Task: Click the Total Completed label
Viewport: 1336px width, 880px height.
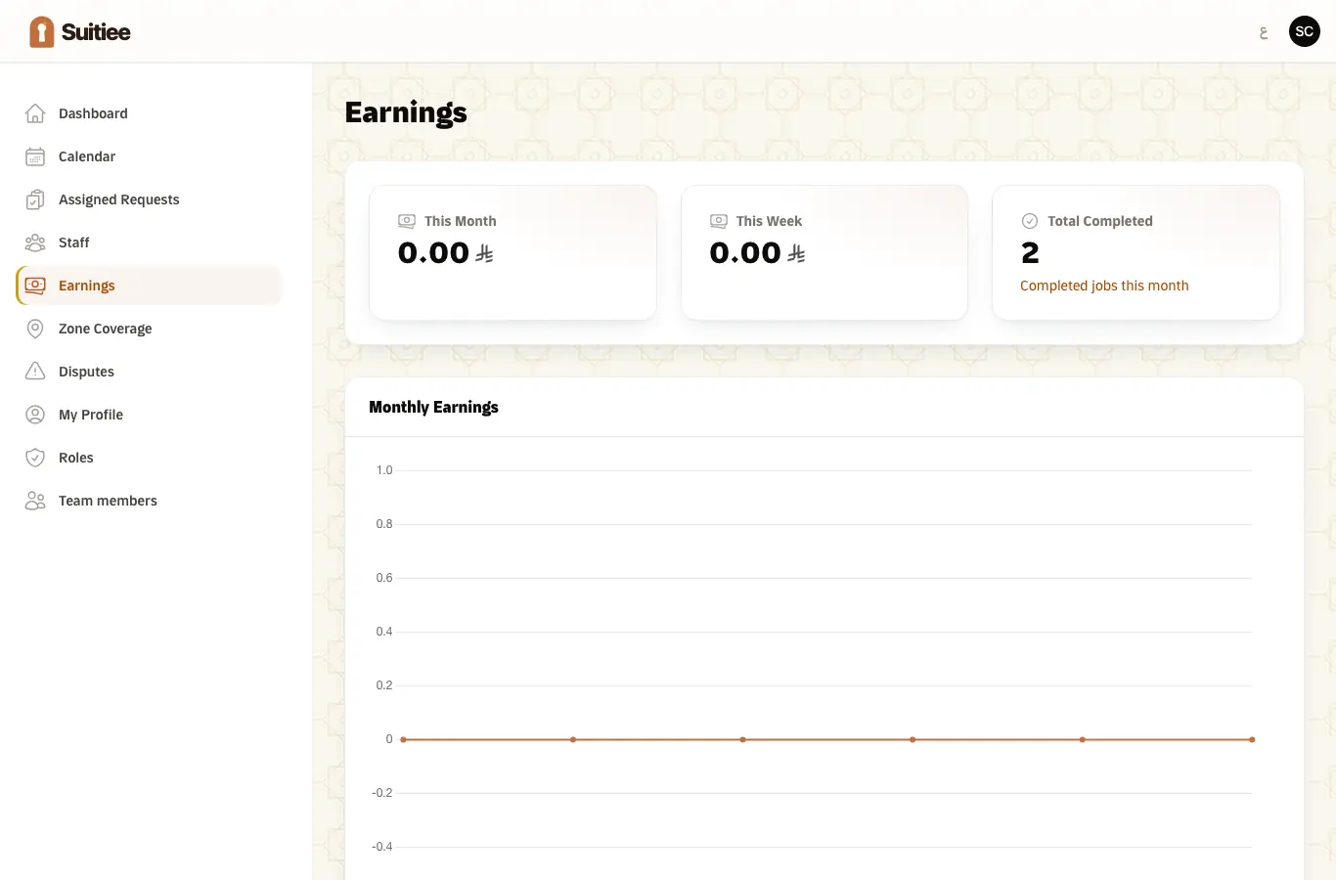Action: pyautogui.click(x=1100, y=221)
